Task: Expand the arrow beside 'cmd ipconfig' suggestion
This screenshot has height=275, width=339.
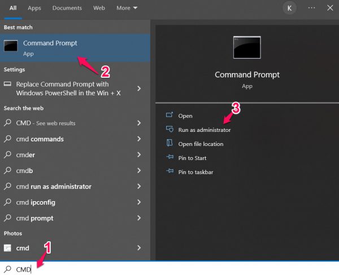Action: tap(139, 202)
